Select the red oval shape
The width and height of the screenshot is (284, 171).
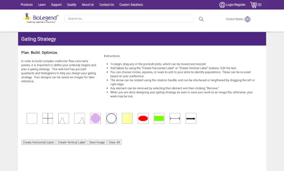coord(143,118)
